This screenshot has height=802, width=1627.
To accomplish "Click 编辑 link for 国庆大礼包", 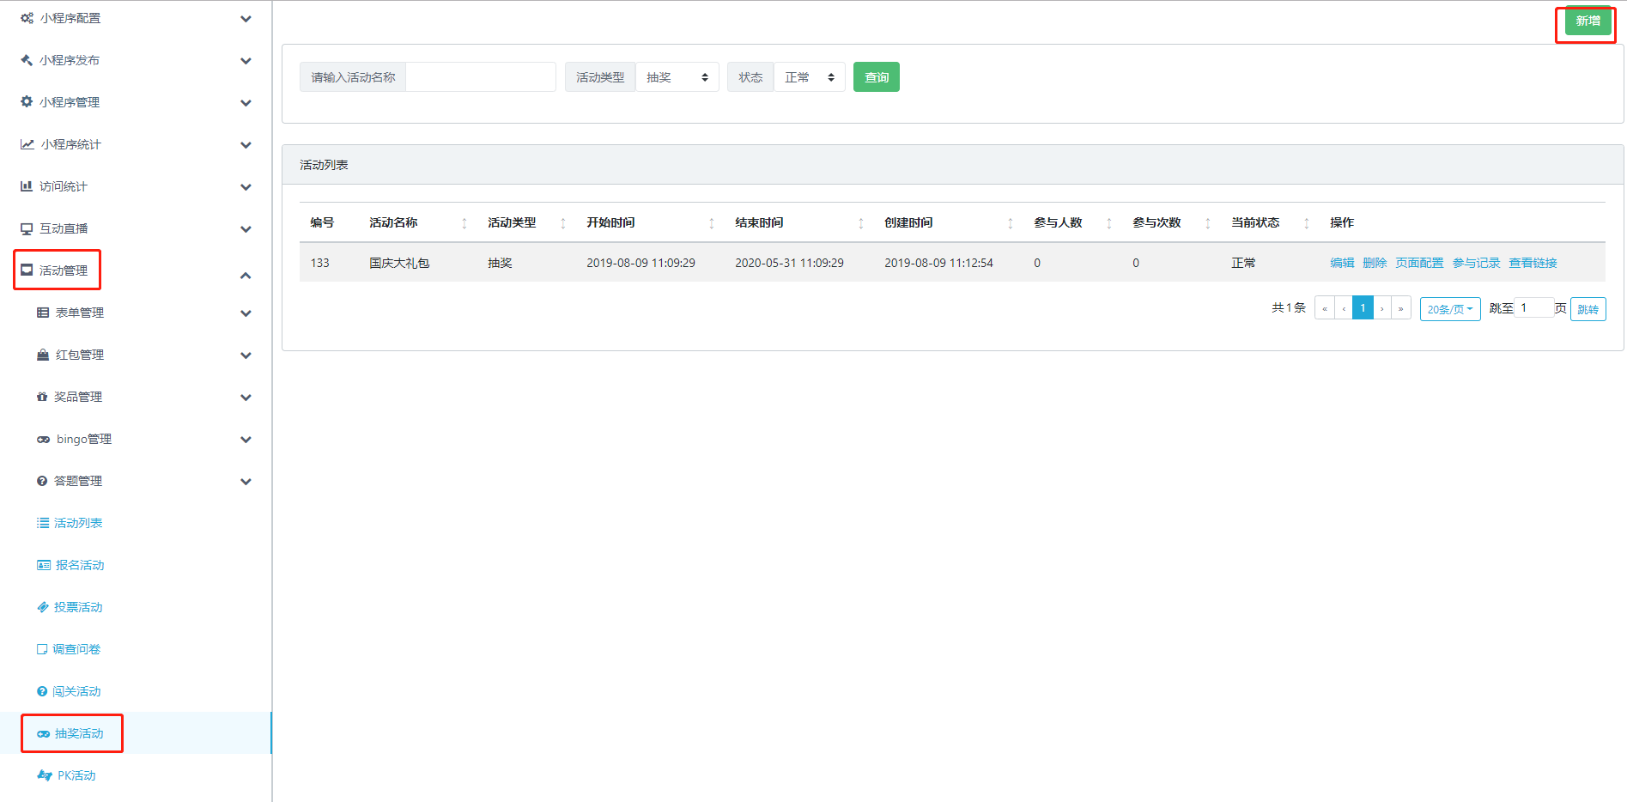I will click(1341, 263).
